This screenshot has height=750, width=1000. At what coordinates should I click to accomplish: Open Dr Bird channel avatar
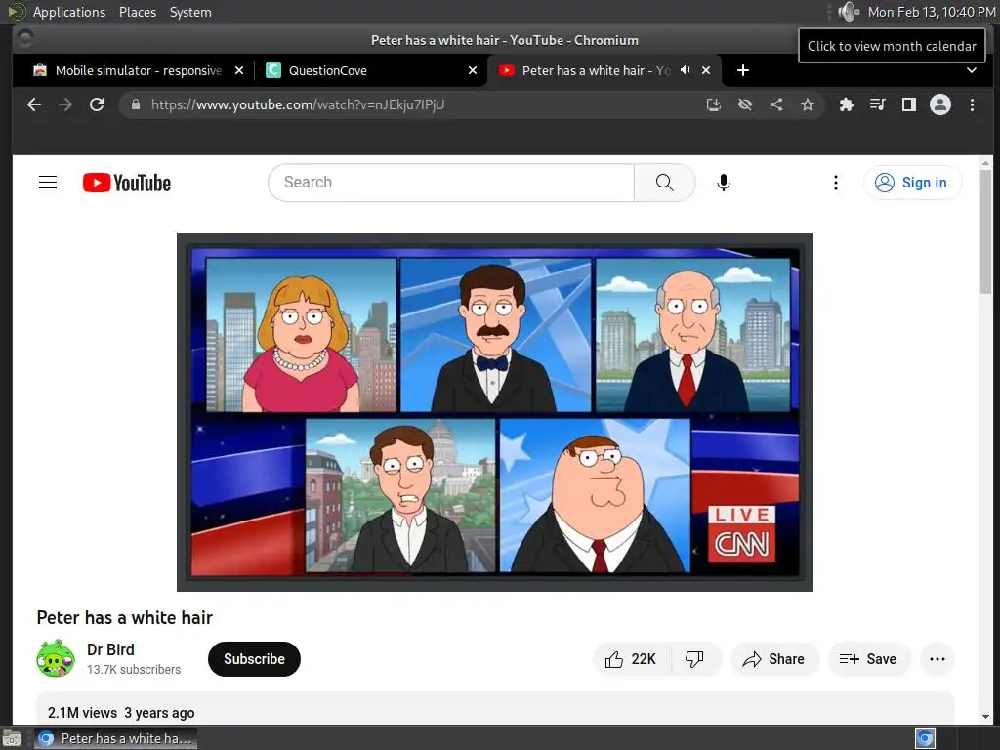[56, 658]
